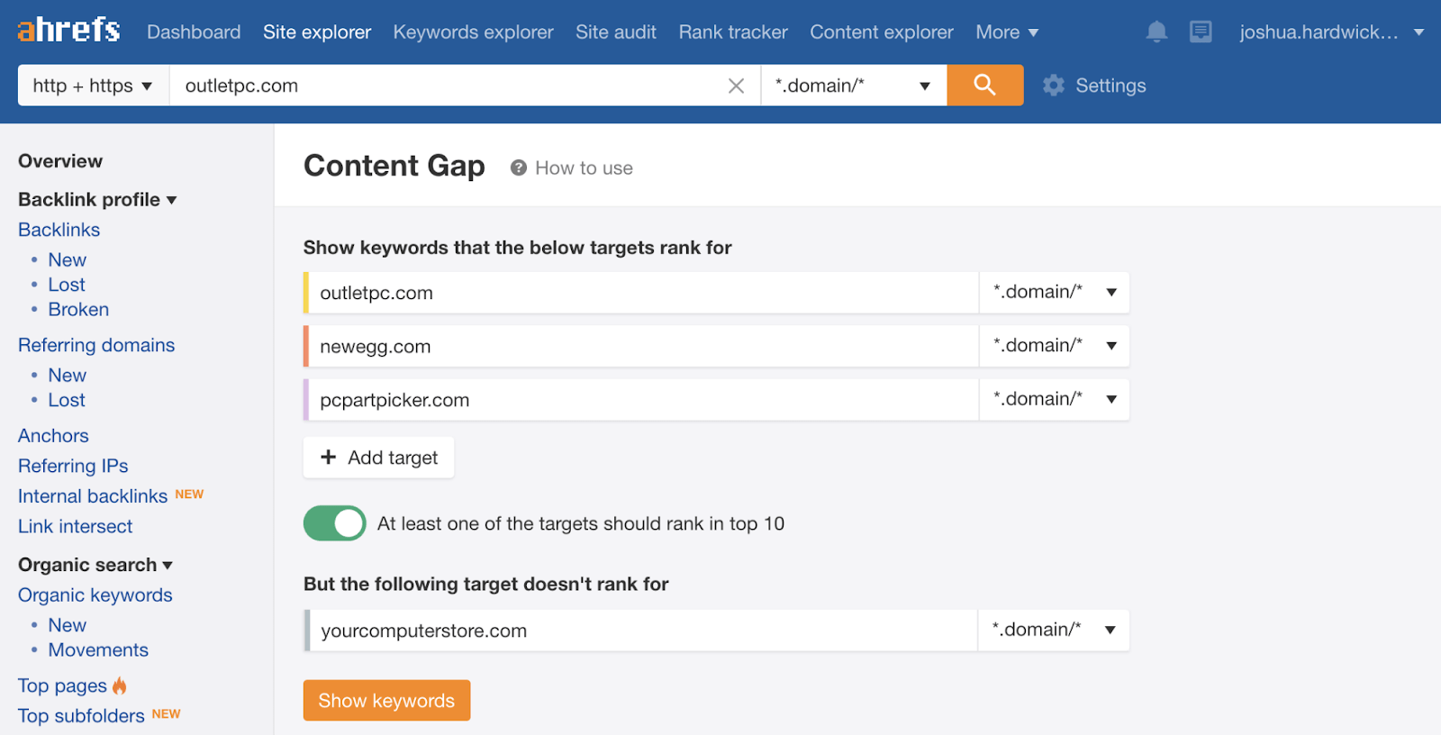Open the joshua.hardwick account menu
This screenshot has height=735, width=1441.
point(1331,32)
